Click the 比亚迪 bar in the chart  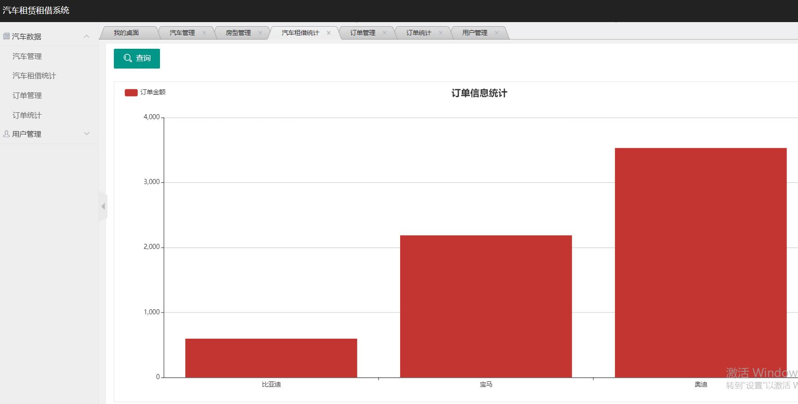[271, 358]
